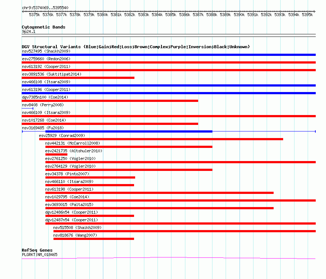
Task: Click the nsv527495 (Shaikh2009) variant label
Action: [46, 51]
